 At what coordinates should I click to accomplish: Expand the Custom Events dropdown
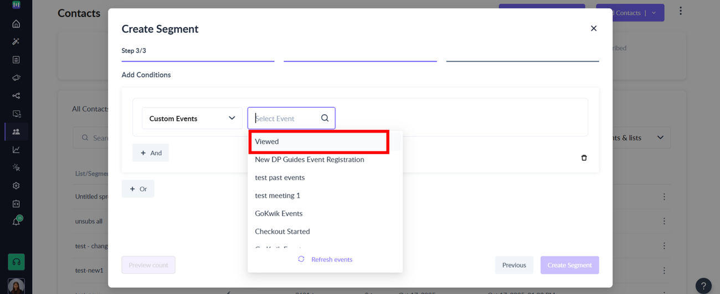click(x=192, y=118)
